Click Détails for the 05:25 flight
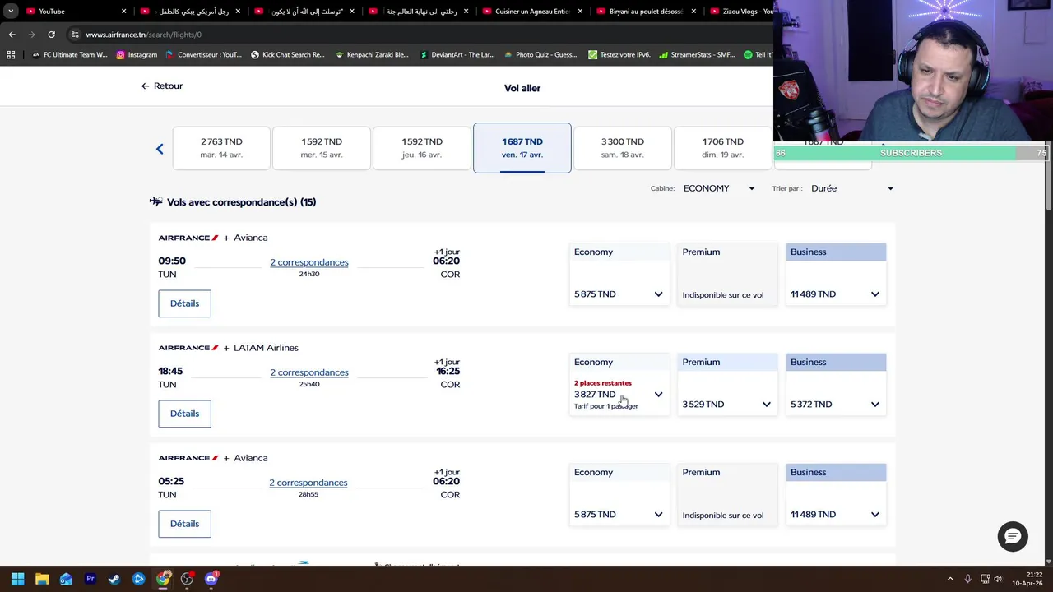Viewport: 1053px width, 592px height. pyautogui.click(x=184, y=524)
